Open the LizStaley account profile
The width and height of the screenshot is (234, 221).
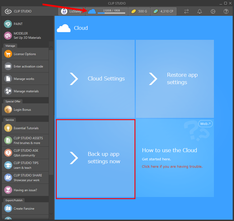[72, 11]
